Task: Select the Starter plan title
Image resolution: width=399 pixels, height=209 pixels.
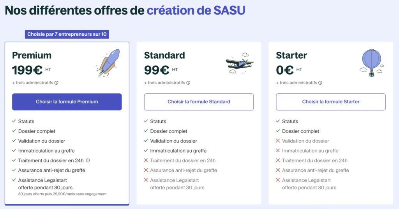Action: tap(291, 55)
